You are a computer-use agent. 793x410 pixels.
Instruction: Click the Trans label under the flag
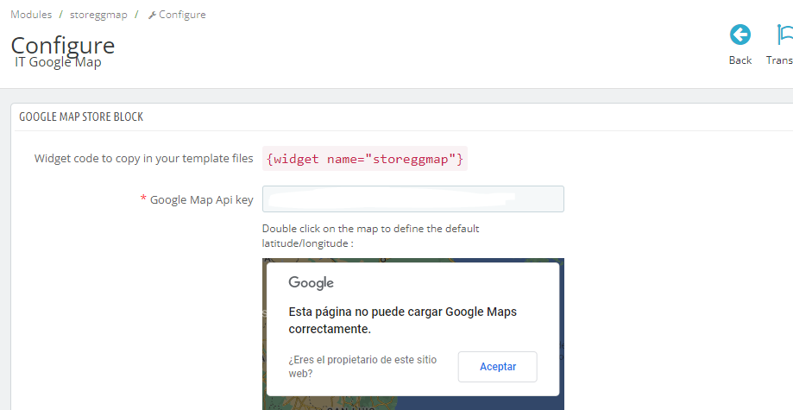click(779, 60)
